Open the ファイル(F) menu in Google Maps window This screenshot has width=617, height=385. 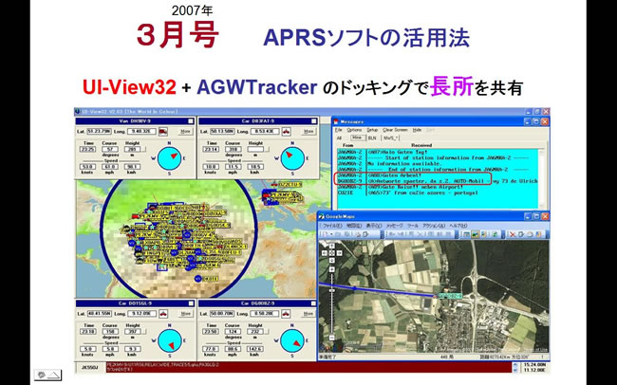(331, 226)
